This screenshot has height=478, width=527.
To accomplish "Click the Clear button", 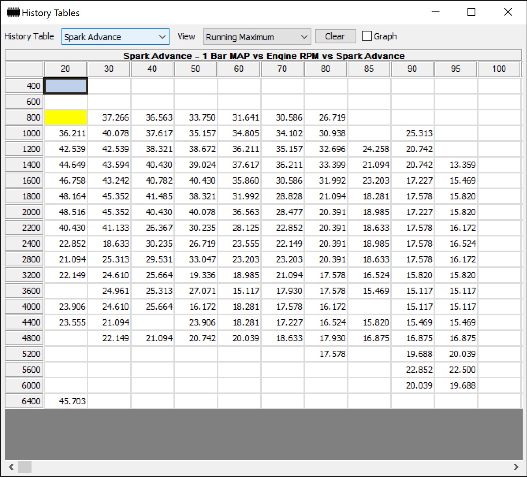I will [335, 36].
